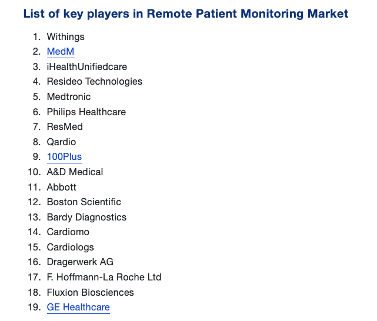Click the Fluxion Biosciences list entry

pos(91,292)
